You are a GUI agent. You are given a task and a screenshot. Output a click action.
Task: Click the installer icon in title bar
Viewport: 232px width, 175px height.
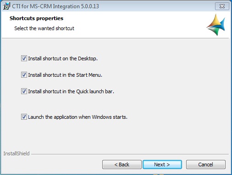click(x=6, y=6)
